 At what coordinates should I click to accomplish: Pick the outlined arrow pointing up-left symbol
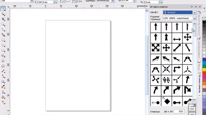click(x=166, y=59)
